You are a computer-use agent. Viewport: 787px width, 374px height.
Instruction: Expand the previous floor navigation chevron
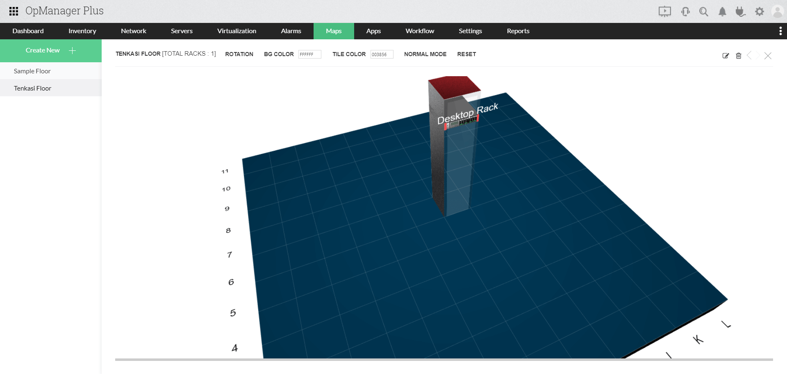click(x=750, y=55)
